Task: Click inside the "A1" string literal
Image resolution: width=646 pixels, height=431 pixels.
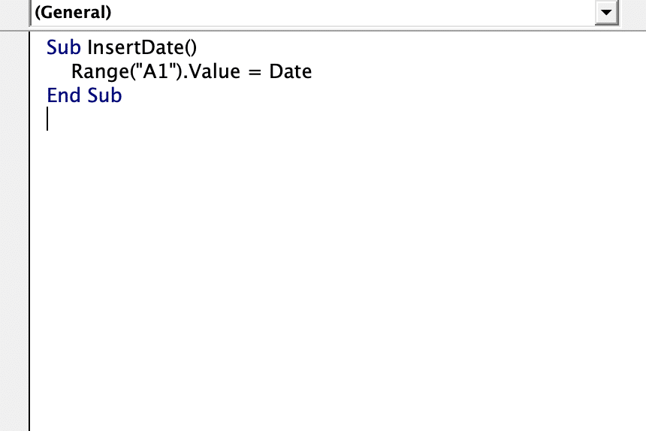Action: coord(155,71)
